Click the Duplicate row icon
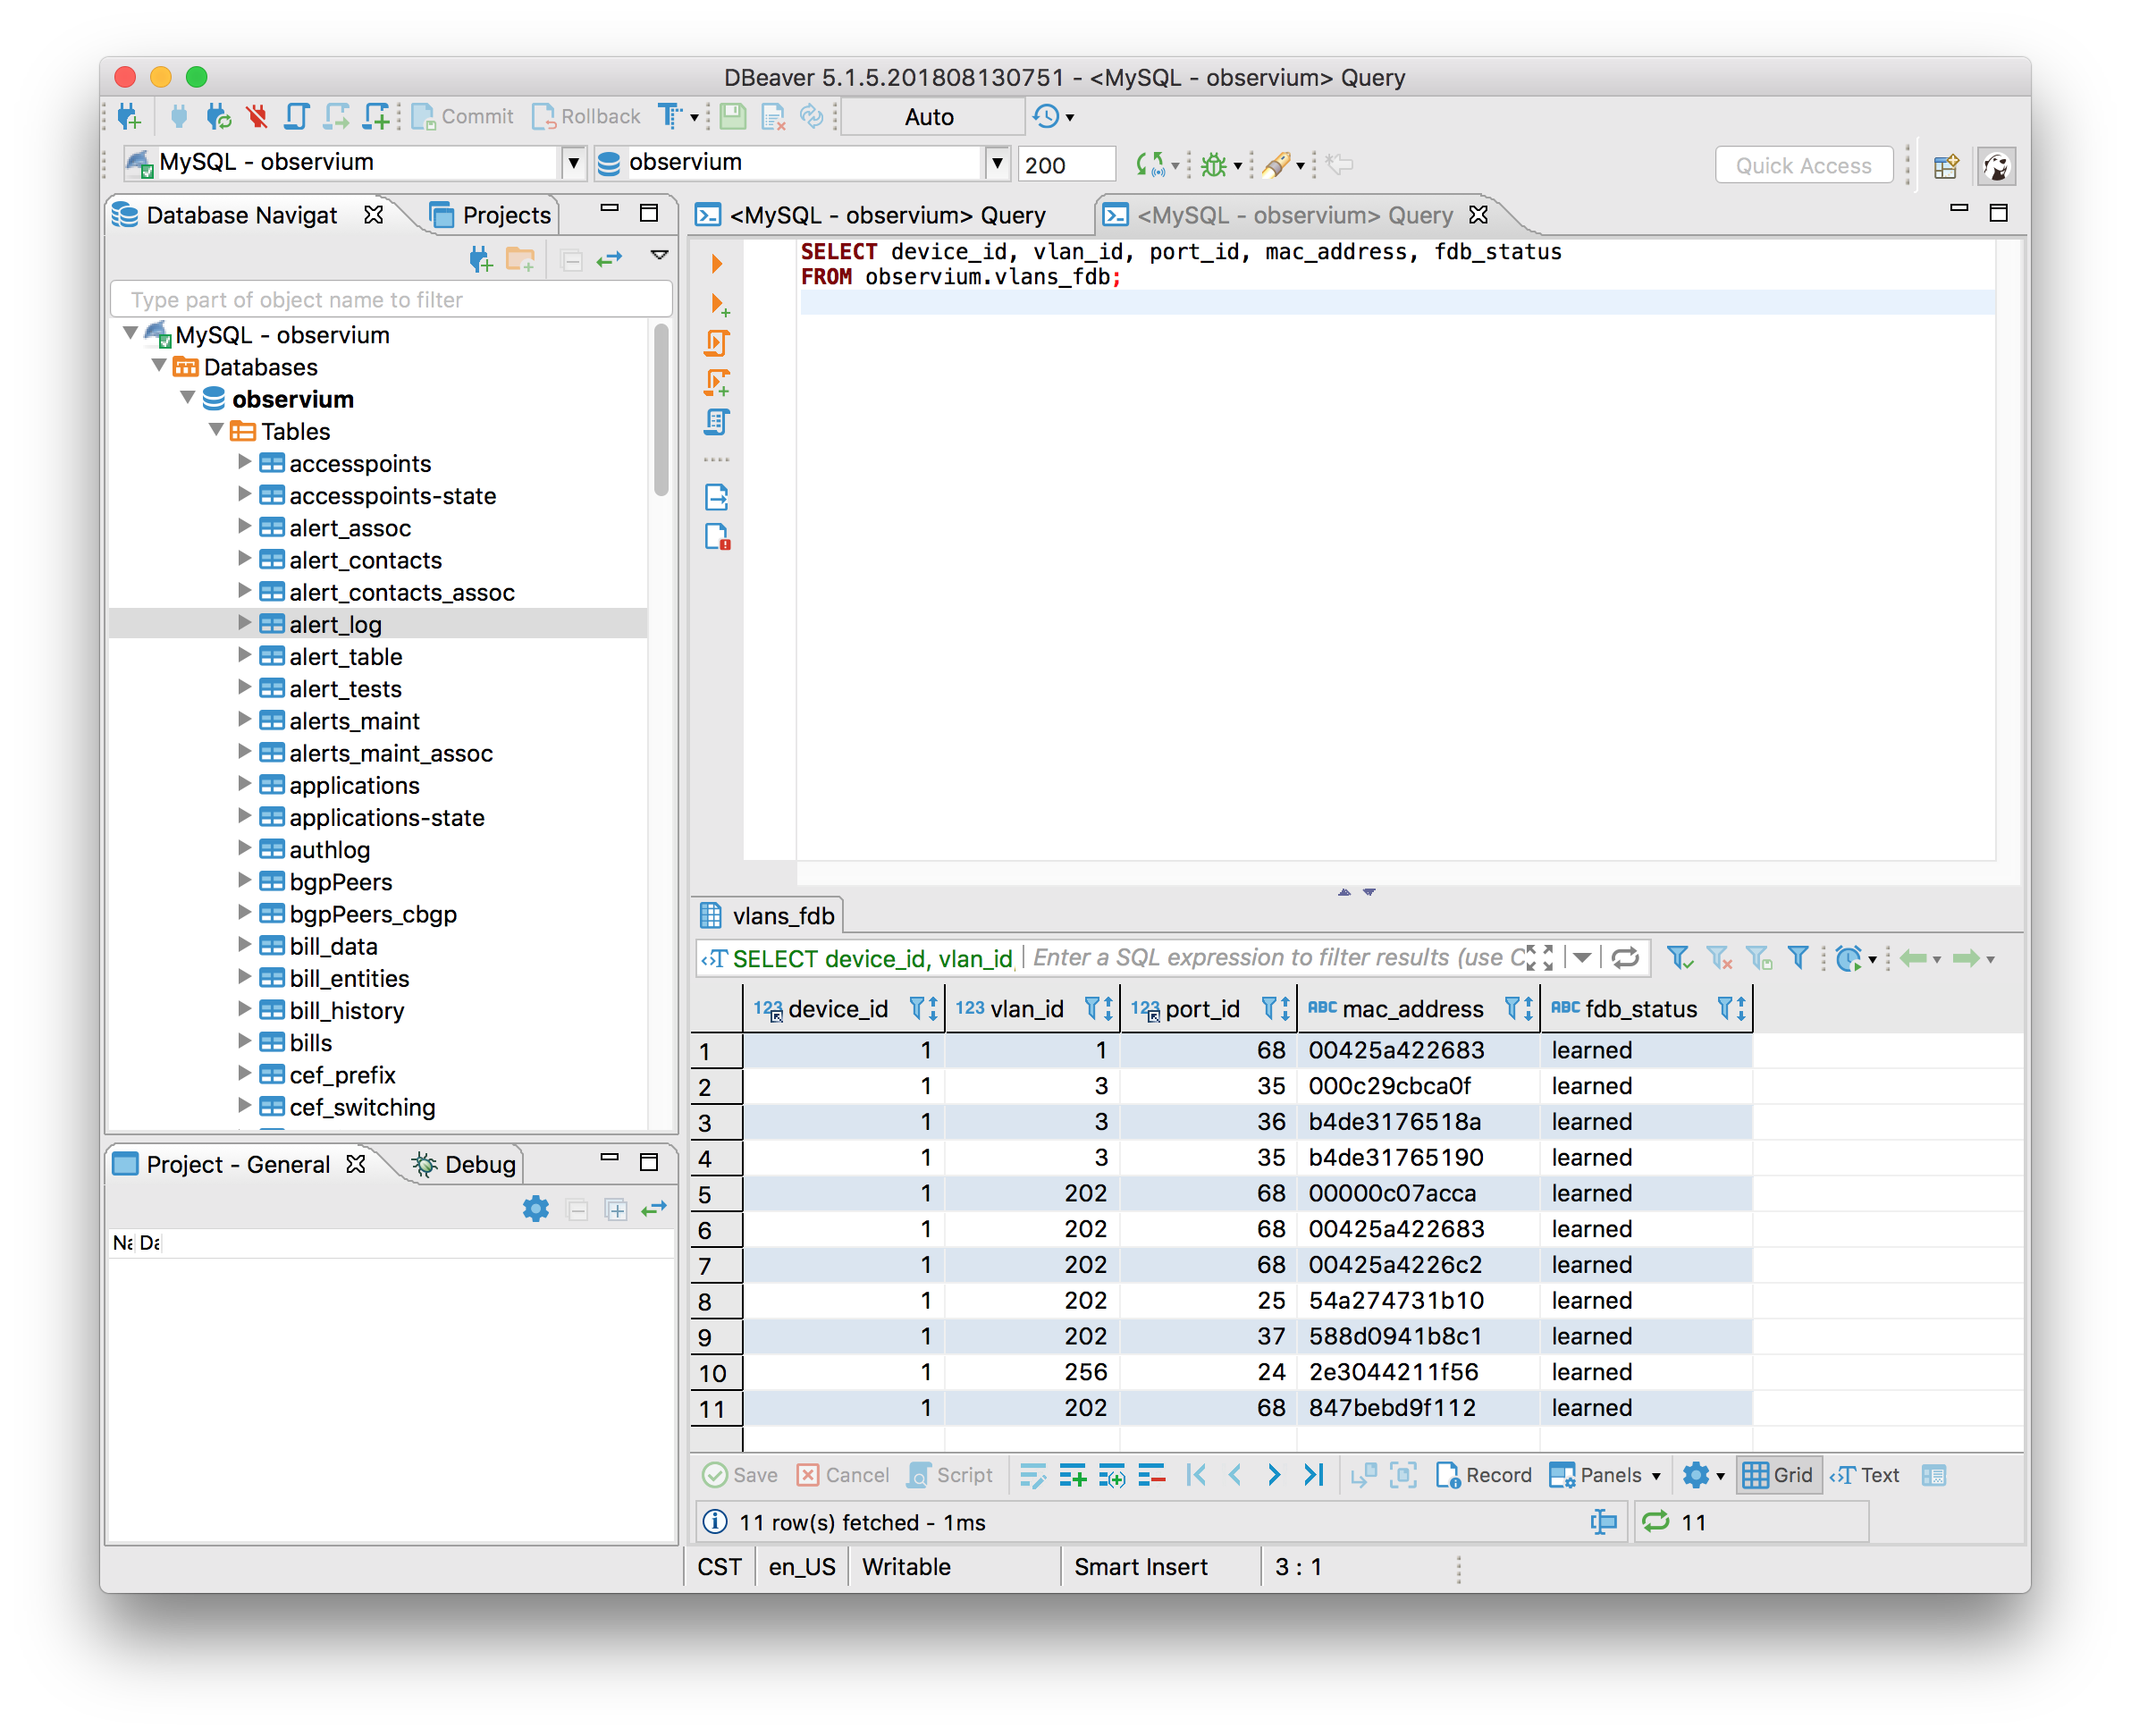The height and width of the screenshot is (1736, 2131). (1111, 1475)
